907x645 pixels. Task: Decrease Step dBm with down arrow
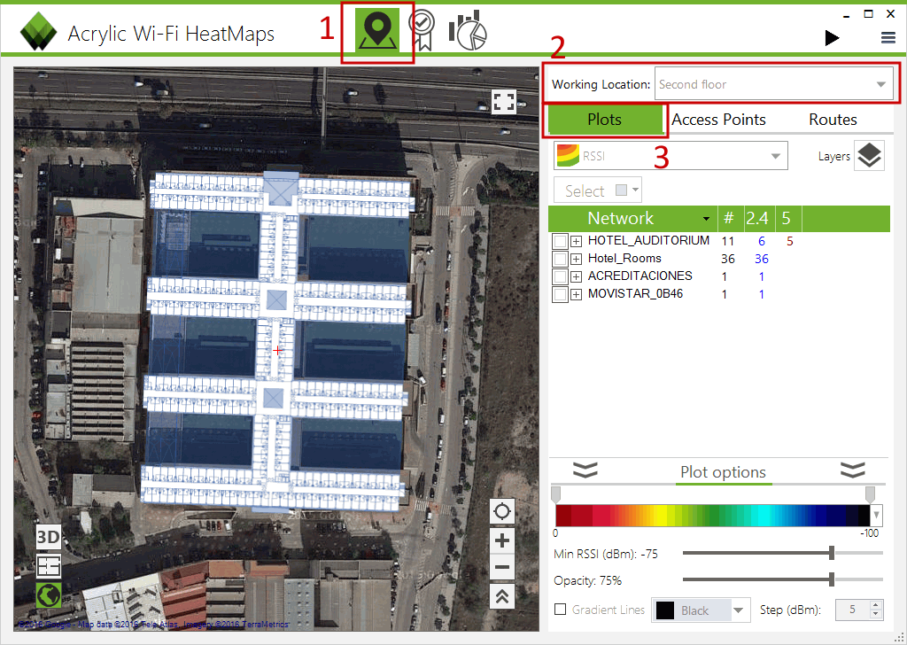876,614
